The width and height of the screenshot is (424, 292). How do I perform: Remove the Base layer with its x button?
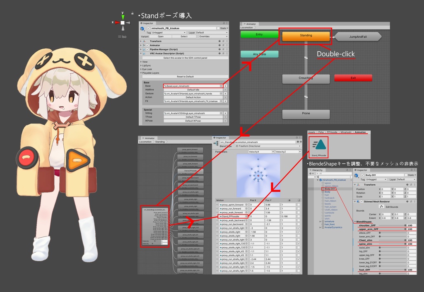coord(225,86)
